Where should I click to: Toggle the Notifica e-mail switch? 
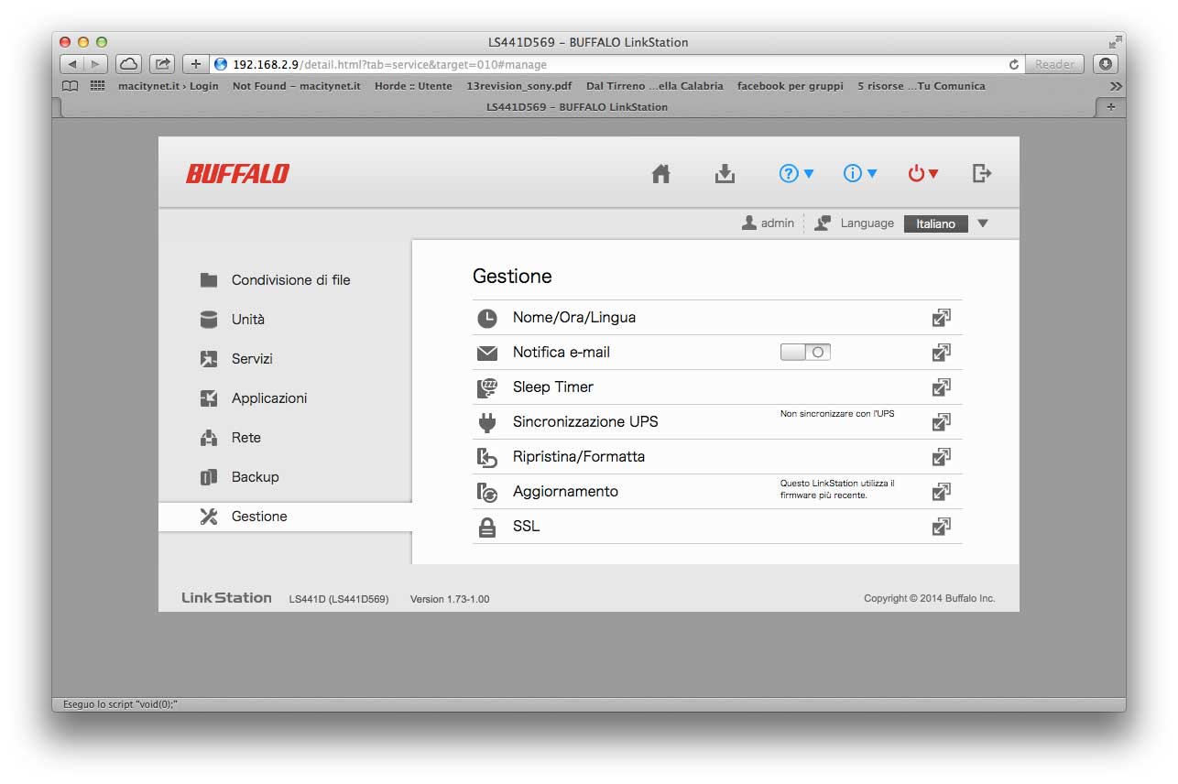click(x=805, y=352)
